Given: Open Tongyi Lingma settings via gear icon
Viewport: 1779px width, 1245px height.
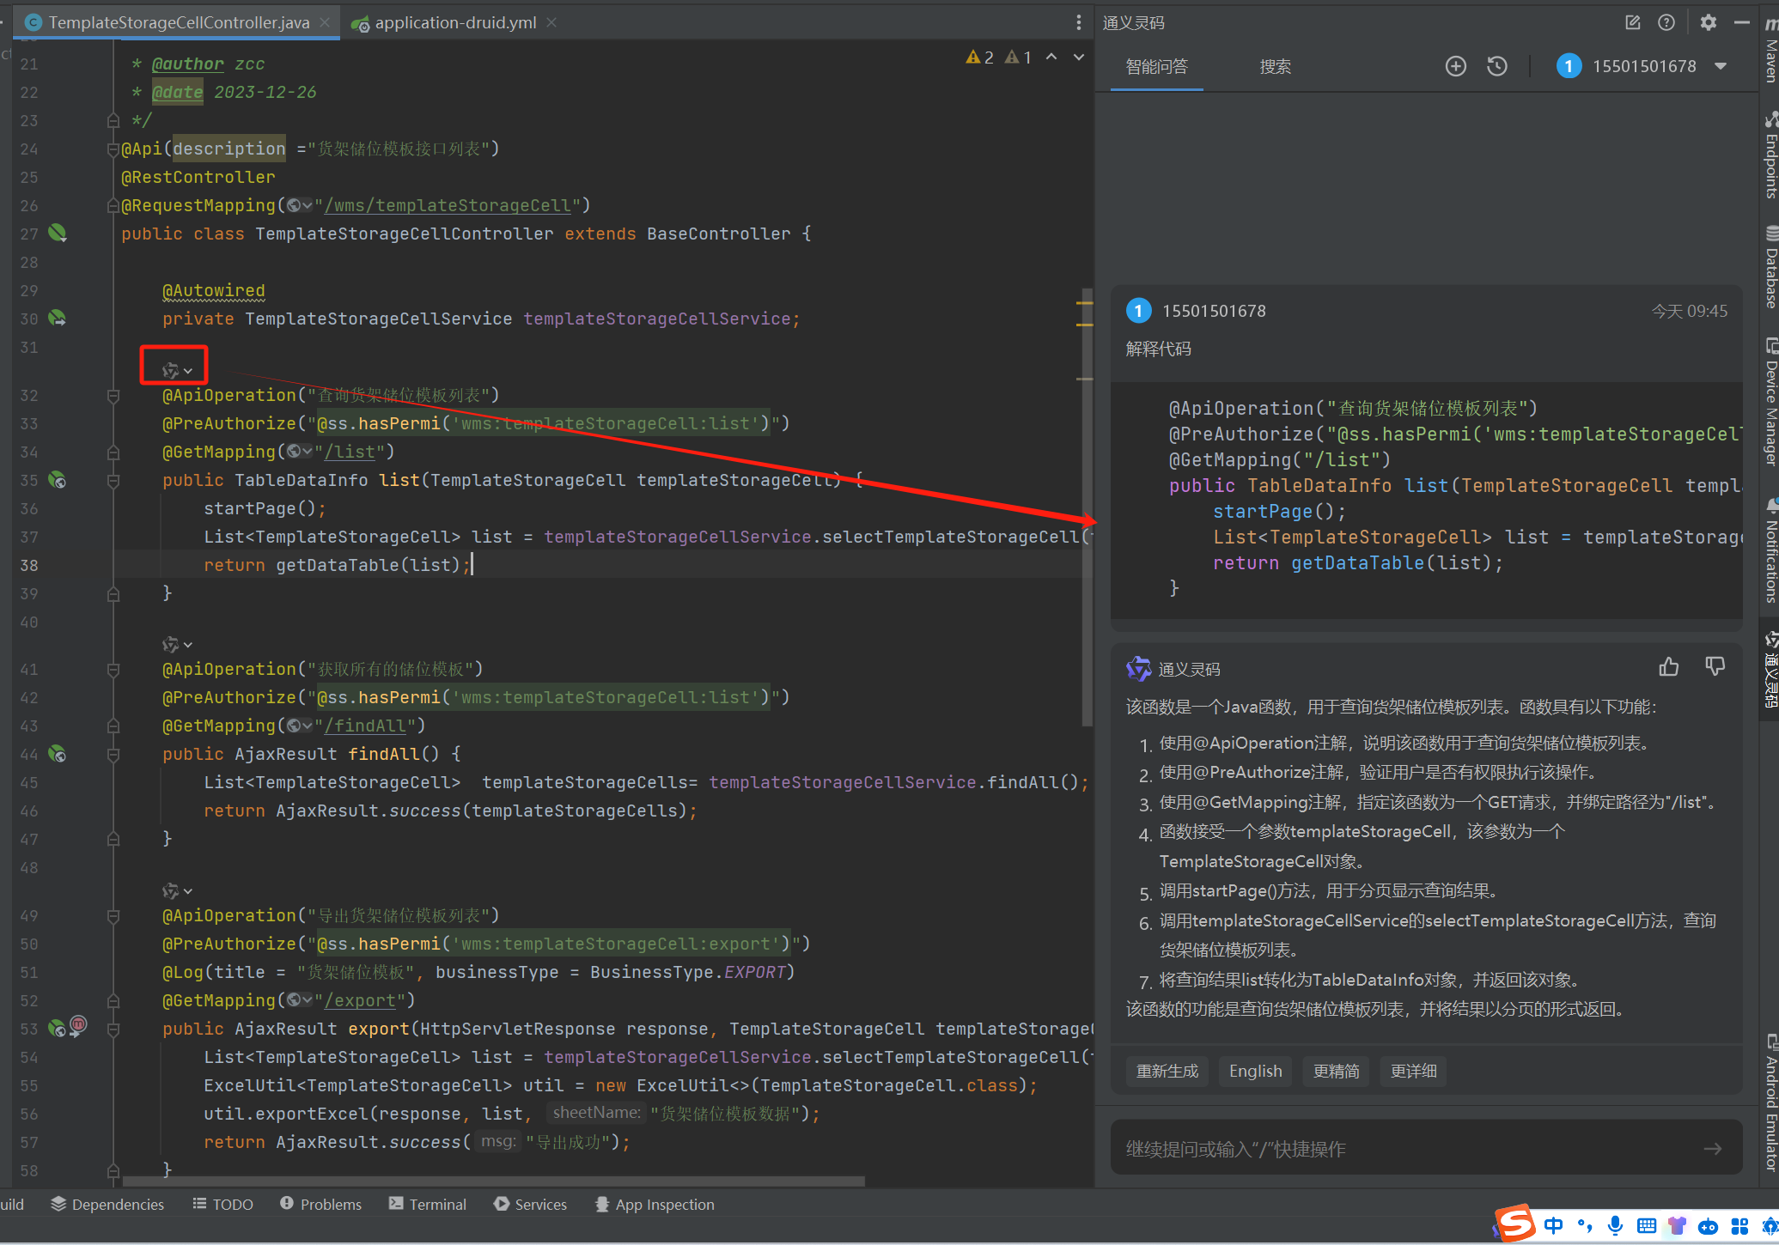Looking at the screenshot, I should (x=1708, y=22).
